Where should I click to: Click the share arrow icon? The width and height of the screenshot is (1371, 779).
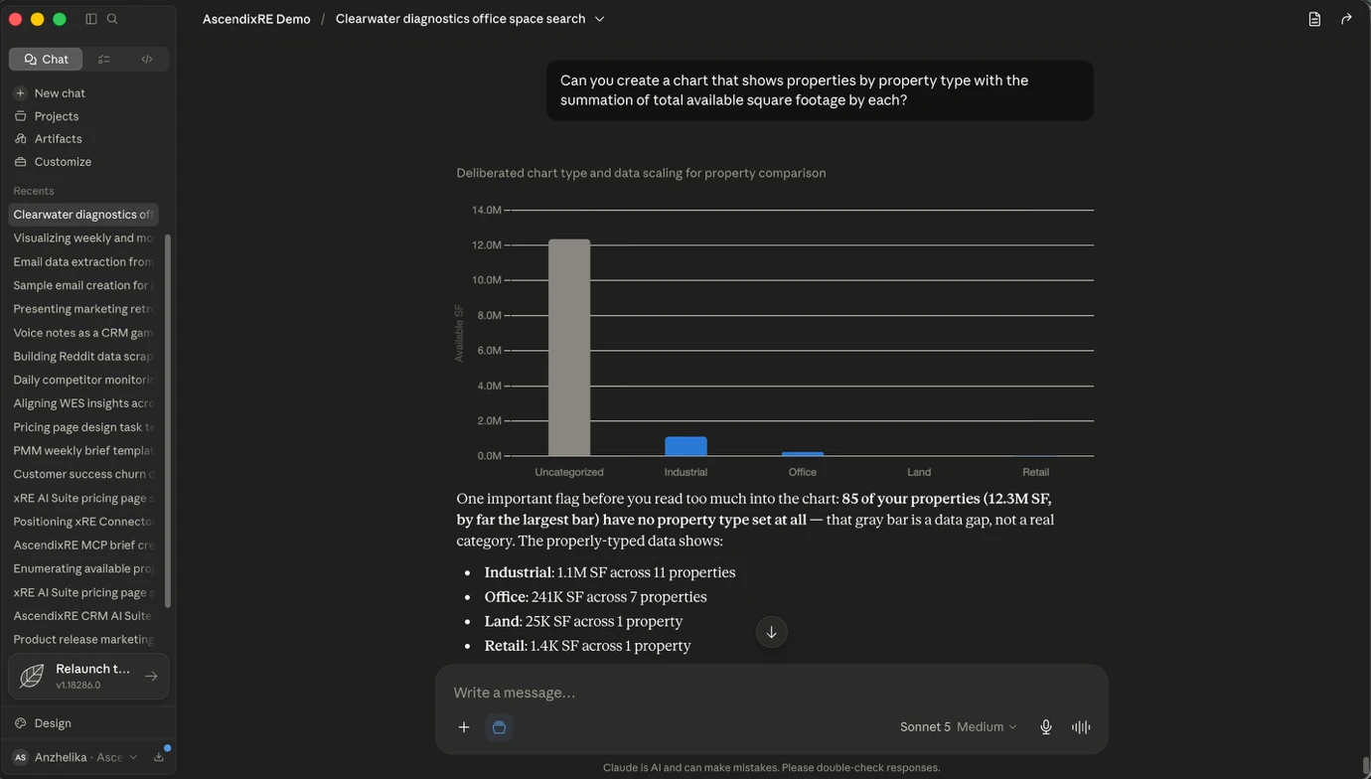click(x=1346, y=19)
